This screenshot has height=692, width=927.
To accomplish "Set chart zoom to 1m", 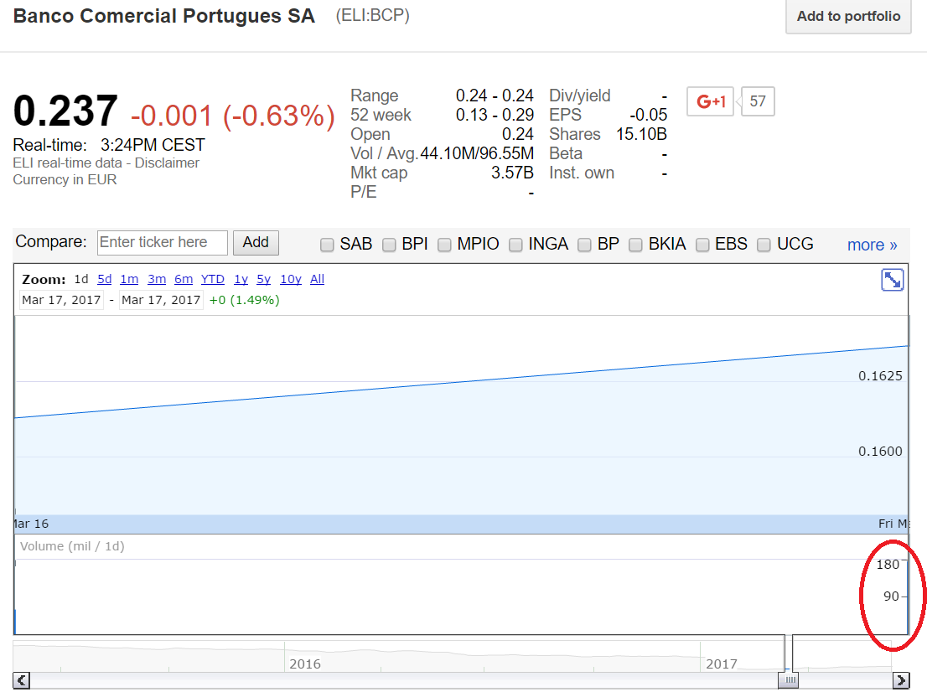I will click(129, 279).
